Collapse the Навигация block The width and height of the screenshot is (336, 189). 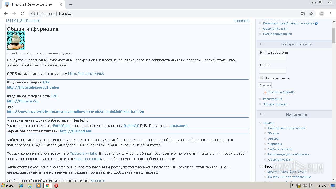pyautogui.click(x=262, y=114)
